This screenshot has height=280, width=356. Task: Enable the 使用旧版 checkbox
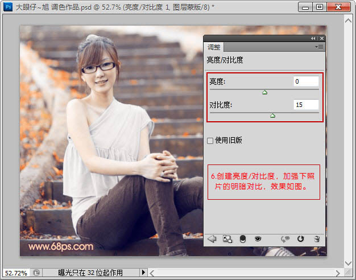[210, 140]
